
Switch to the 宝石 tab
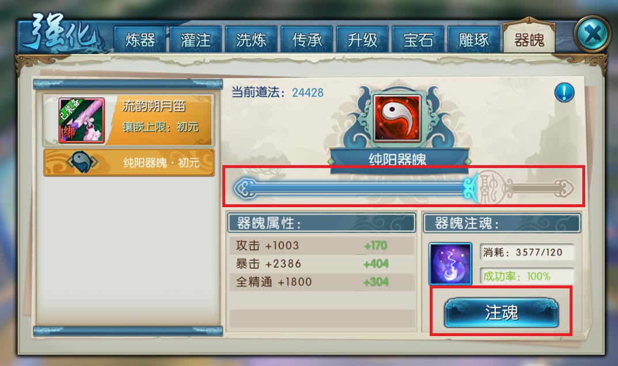tap(418, 39)
